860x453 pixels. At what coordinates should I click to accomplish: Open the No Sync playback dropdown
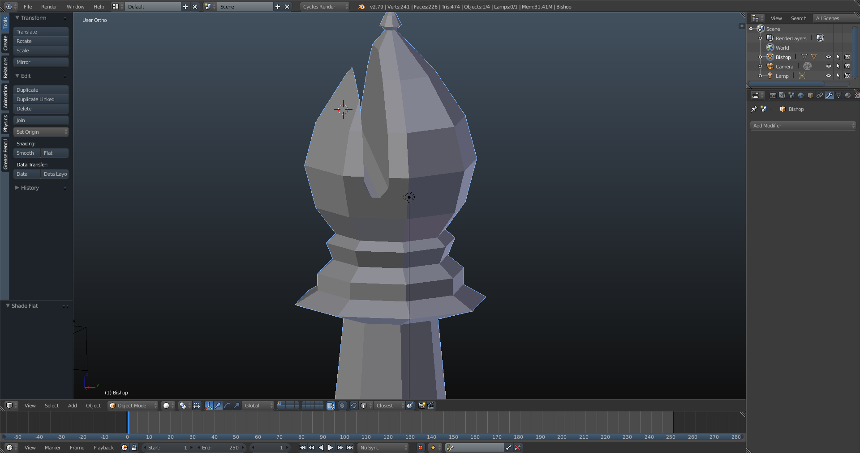[x=383, y=448]
